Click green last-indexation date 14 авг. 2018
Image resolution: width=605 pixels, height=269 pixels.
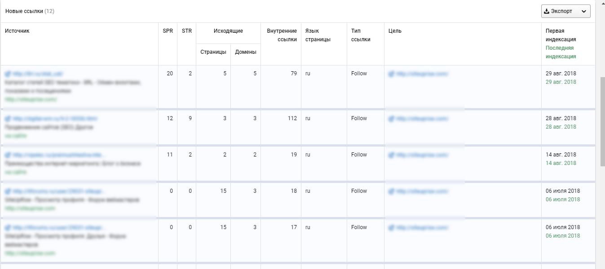(x=561, y=163)
